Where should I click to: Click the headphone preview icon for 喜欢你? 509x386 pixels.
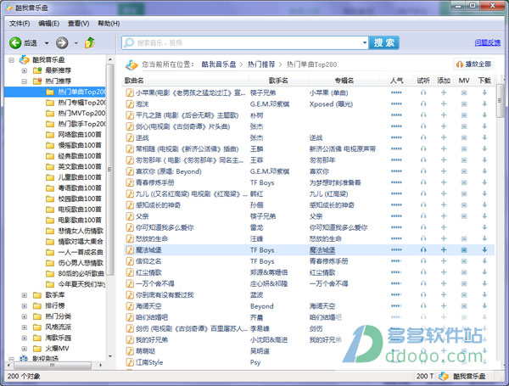[423, 171]
